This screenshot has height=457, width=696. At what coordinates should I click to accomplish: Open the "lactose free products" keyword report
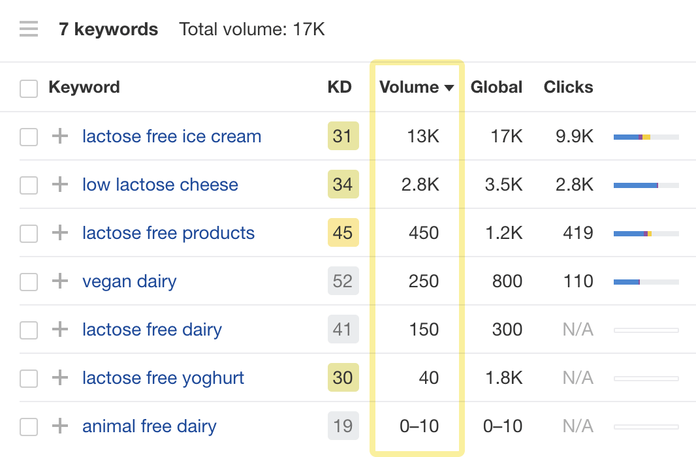(168, 233)
